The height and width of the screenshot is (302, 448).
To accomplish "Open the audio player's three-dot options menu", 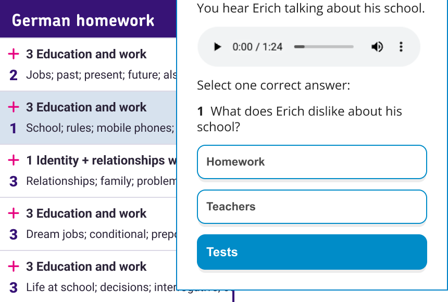I will click(x=401, y=47).
